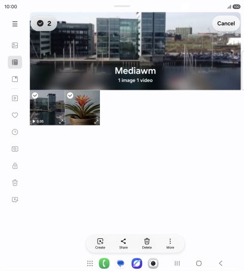Open the Camera app from the taskbar
244x271 pixels.
click(x=153, y=263)
